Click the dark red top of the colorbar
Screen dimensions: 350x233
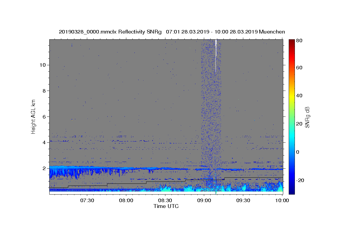tap(292, 42)
